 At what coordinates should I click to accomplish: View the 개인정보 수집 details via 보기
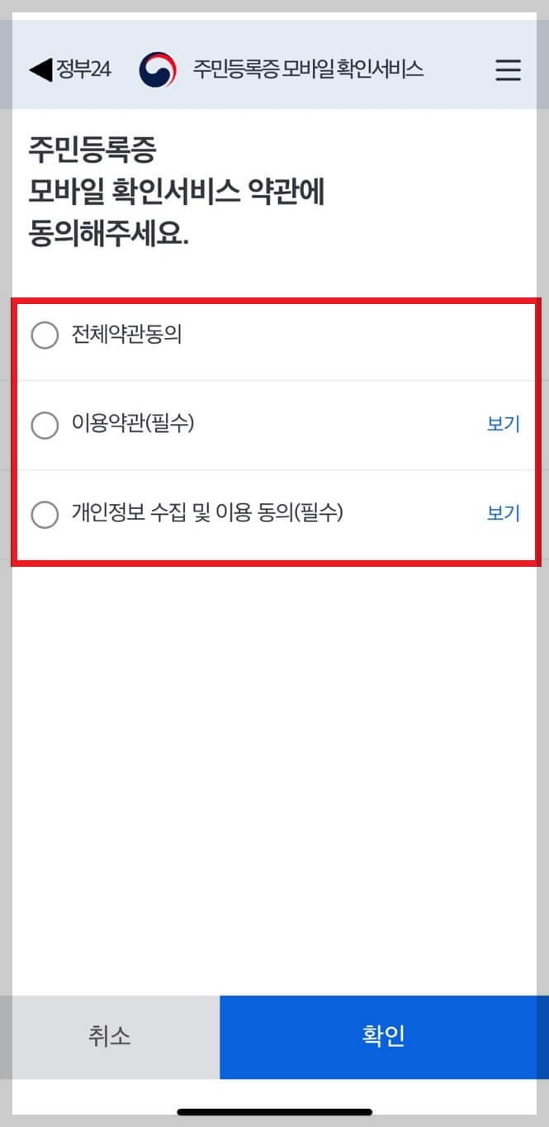pos(502,514)
